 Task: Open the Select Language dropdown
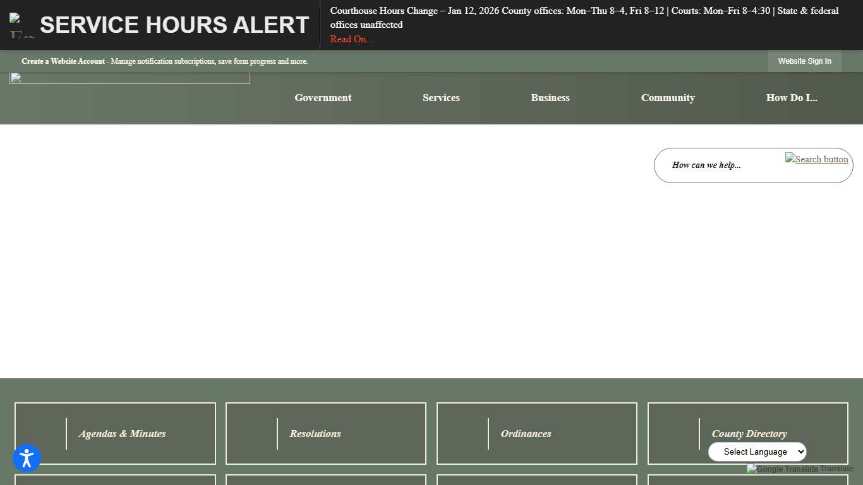click(x=757, y=452)
